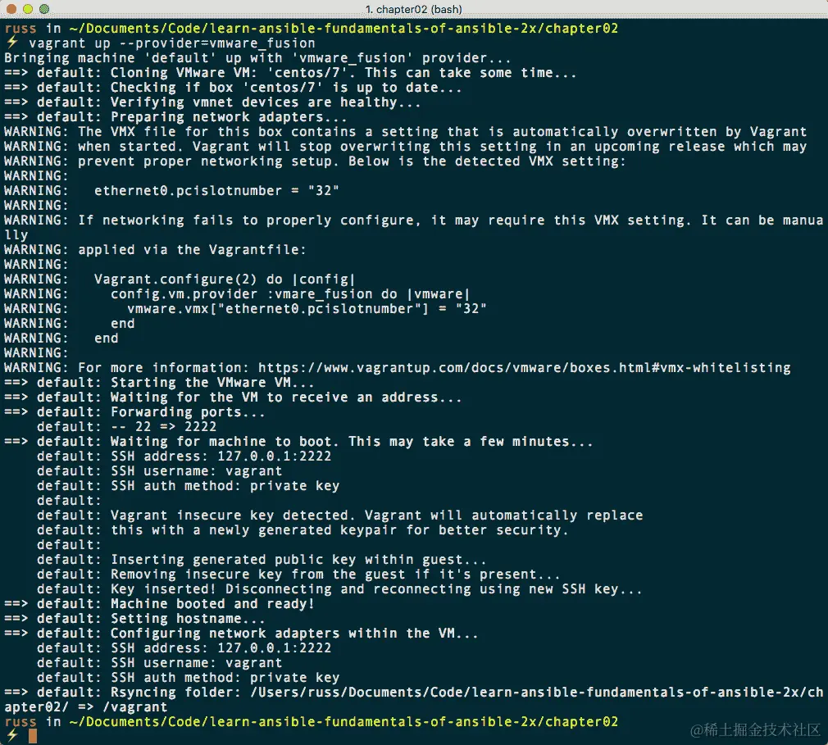Image resolution: width=828 pixels, height=745 pixels.
Task: Click the green zoom window button
Action: click(45, 9)
